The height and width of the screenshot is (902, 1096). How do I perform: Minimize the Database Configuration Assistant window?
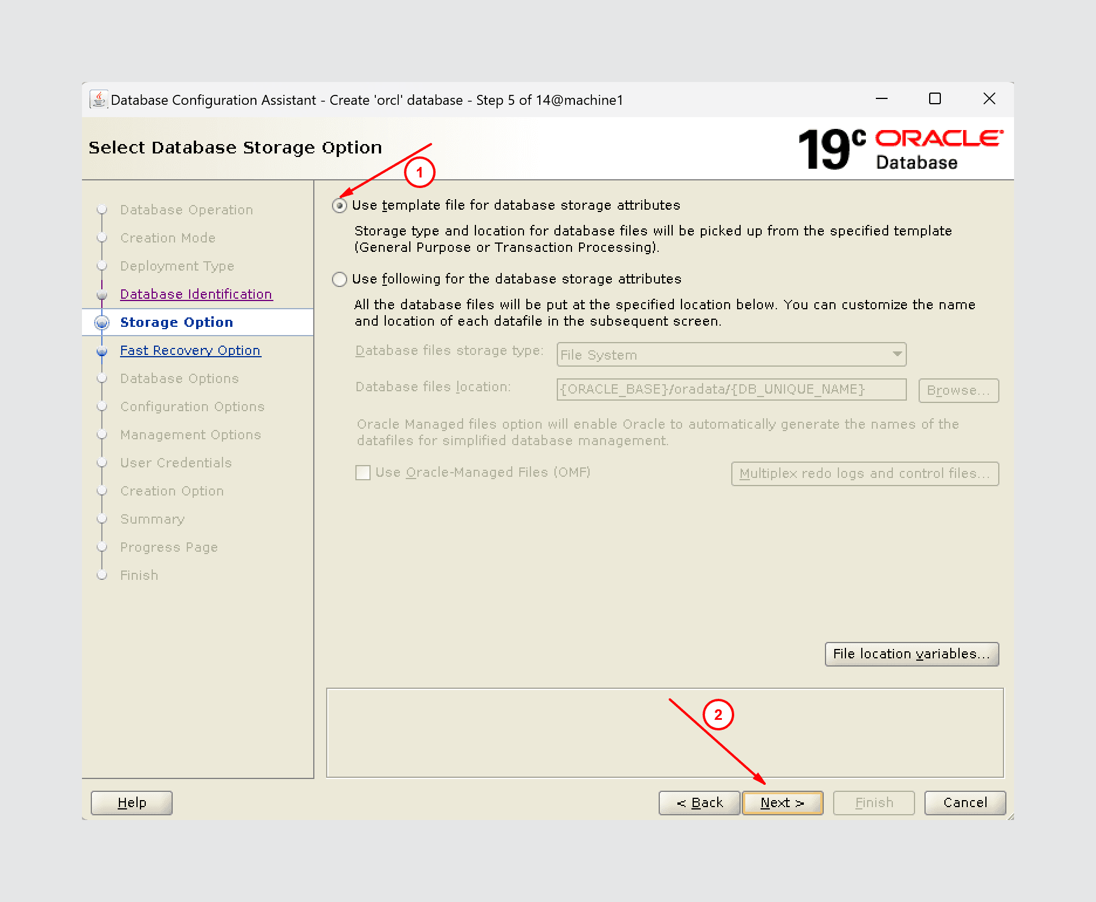(x=881, y=99)
